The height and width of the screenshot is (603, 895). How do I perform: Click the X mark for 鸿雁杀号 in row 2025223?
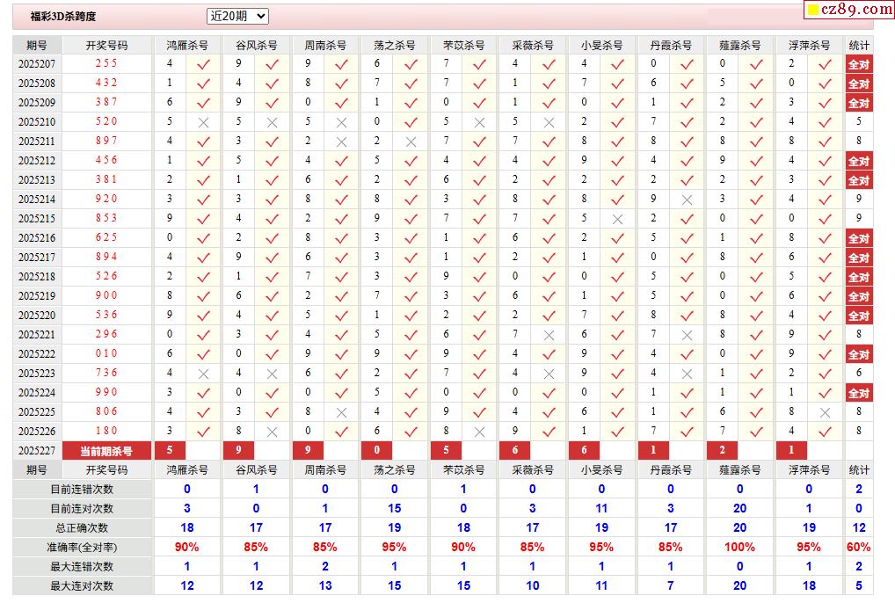[x=203, y=374]
